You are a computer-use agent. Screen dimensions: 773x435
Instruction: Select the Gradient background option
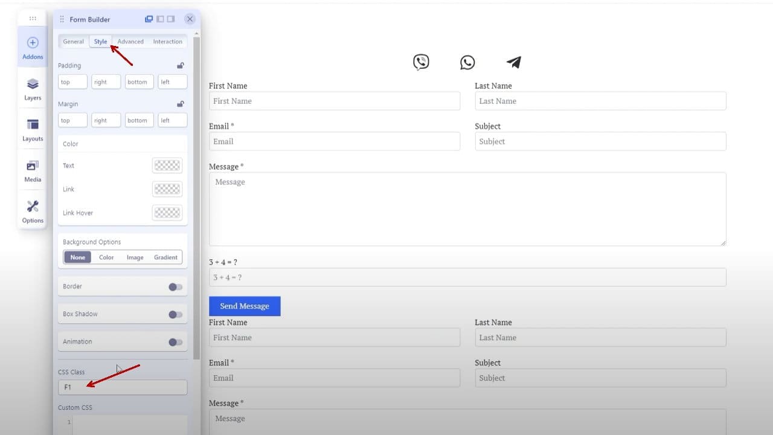[x=165, y=257]
